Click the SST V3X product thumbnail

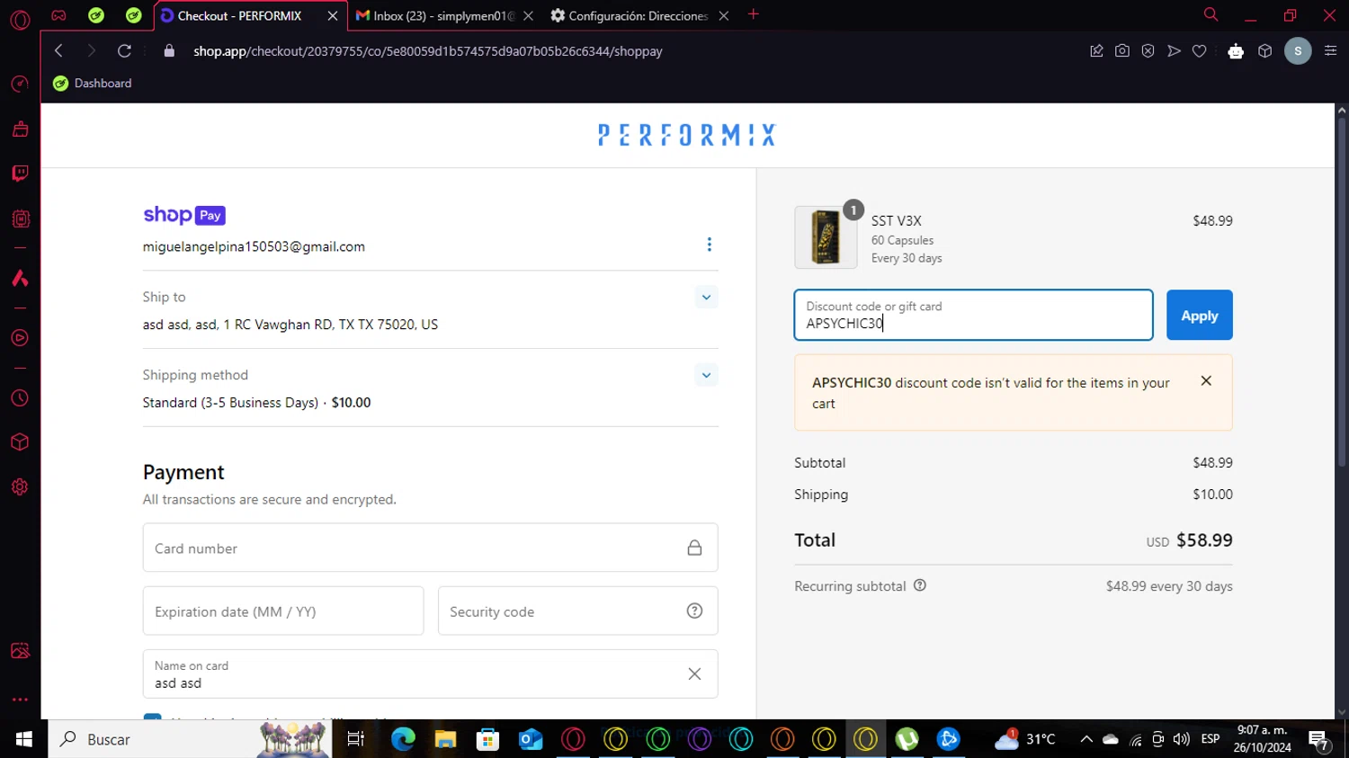[x=826, y=237]
